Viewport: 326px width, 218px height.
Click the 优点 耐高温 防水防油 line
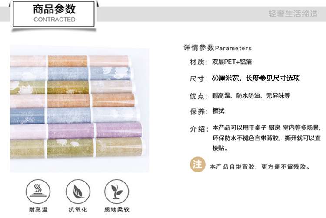[x=240, y=96]
